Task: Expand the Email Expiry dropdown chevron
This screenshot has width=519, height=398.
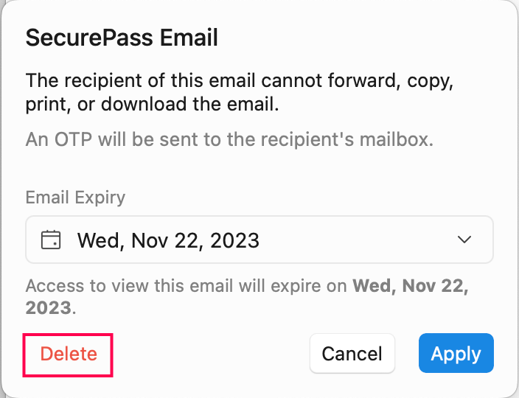Action: click(464, 240)
